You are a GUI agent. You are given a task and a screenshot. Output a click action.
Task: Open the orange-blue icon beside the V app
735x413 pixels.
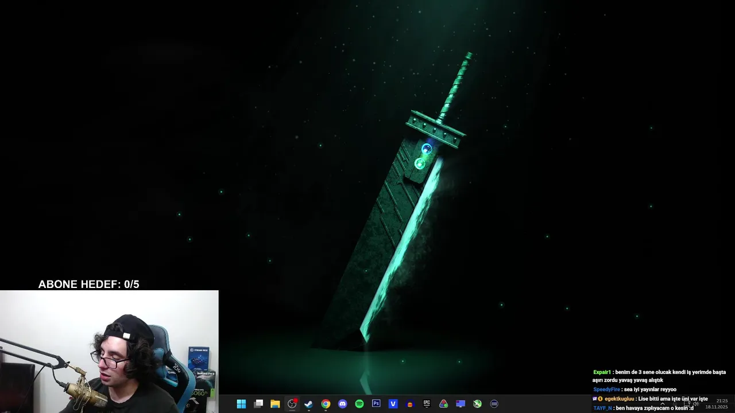click(x=409, y=404)
